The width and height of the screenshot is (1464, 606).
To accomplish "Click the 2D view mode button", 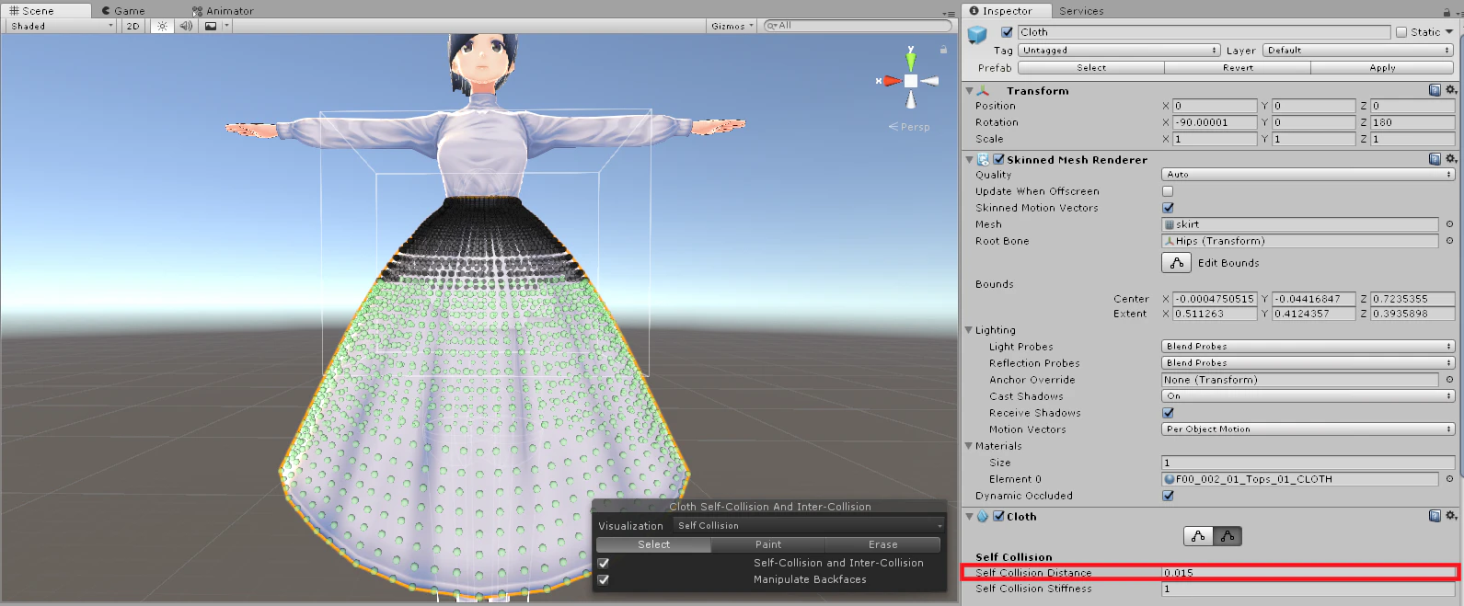I will tap(133, 26).
